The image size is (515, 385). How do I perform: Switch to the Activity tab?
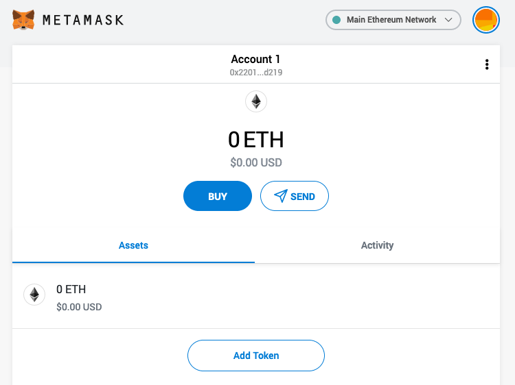point(377,245)
